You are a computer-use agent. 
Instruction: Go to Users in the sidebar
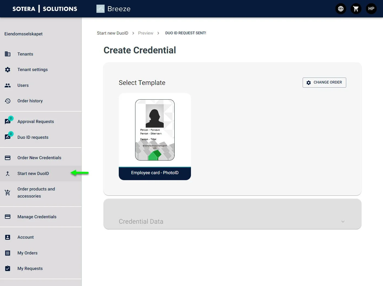pos(41,85)
